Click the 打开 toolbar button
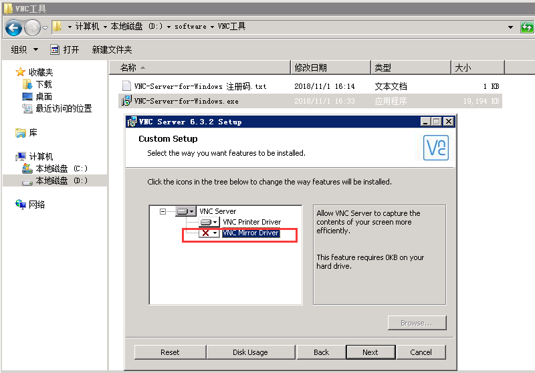Image resolution: width=535 pixels, height=373 pixels. click(65, 49)
